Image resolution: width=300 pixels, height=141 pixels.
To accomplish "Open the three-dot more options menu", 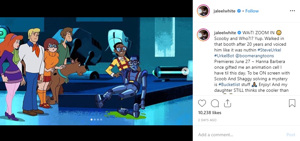I will [x=292, y=11].
